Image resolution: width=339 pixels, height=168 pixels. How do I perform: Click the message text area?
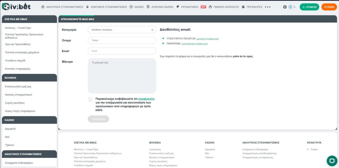point(121,76)
